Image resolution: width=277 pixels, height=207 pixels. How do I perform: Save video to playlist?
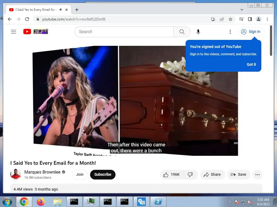click(239, 174)
